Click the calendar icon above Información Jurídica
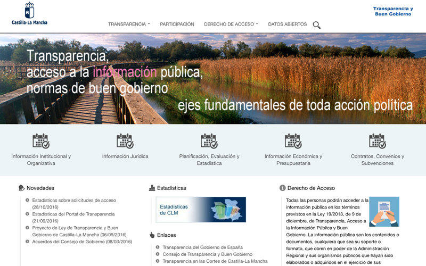This screenshot has width=426, height=266. pos(125,141)
